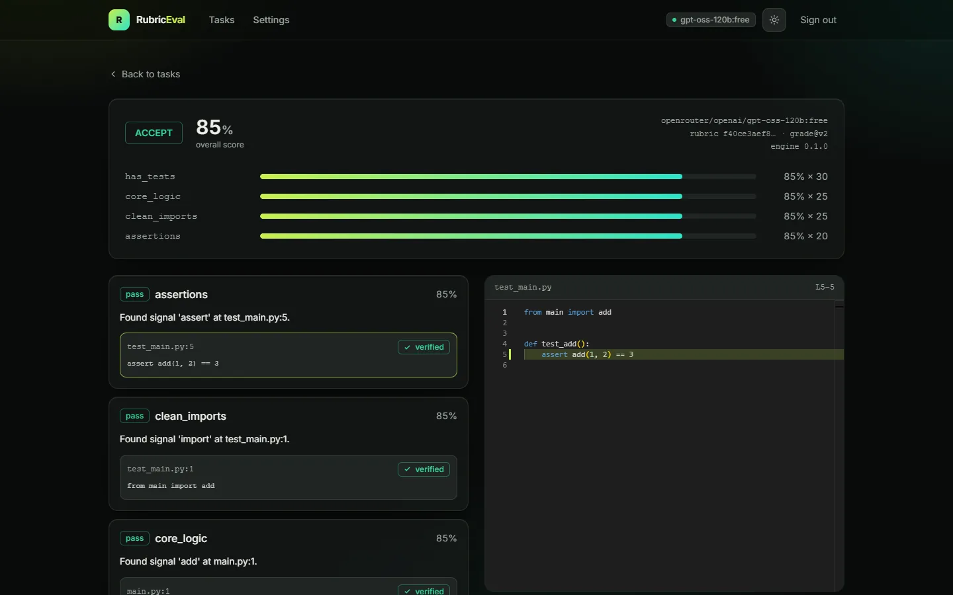Screen dimensions: 953x595
Task: Click the 'engine 0.1.0' version text
Action: point(799,146)
